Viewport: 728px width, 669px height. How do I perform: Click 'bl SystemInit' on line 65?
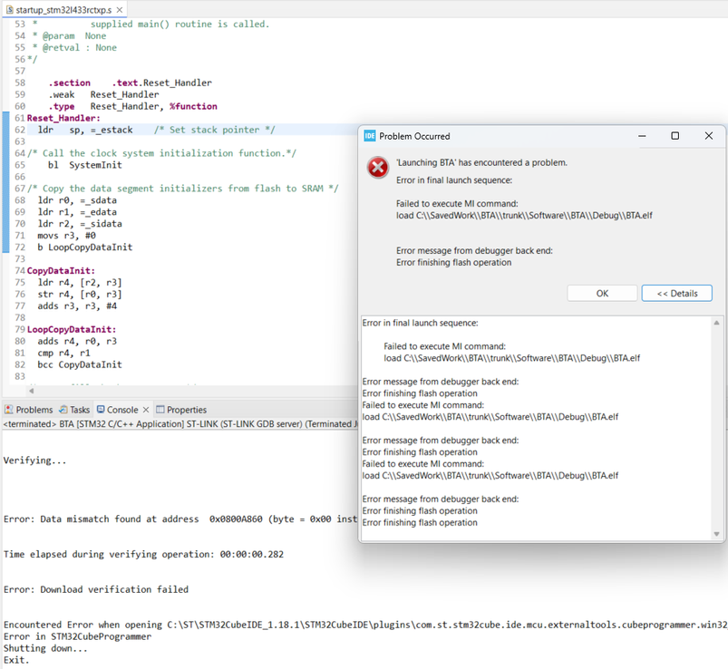pos(85,165)
